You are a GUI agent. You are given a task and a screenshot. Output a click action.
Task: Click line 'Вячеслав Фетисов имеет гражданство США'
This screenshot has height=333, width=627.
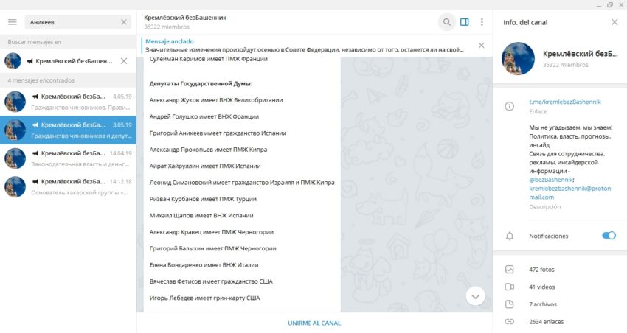point(211,281)
